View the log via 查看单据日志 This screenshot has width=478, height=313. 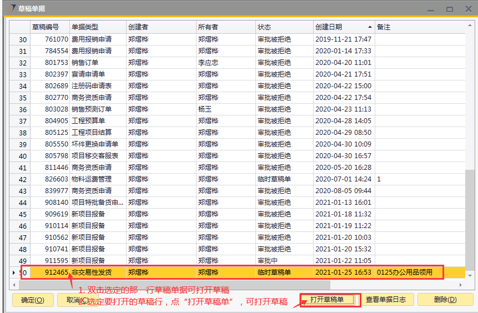[386, 300]
